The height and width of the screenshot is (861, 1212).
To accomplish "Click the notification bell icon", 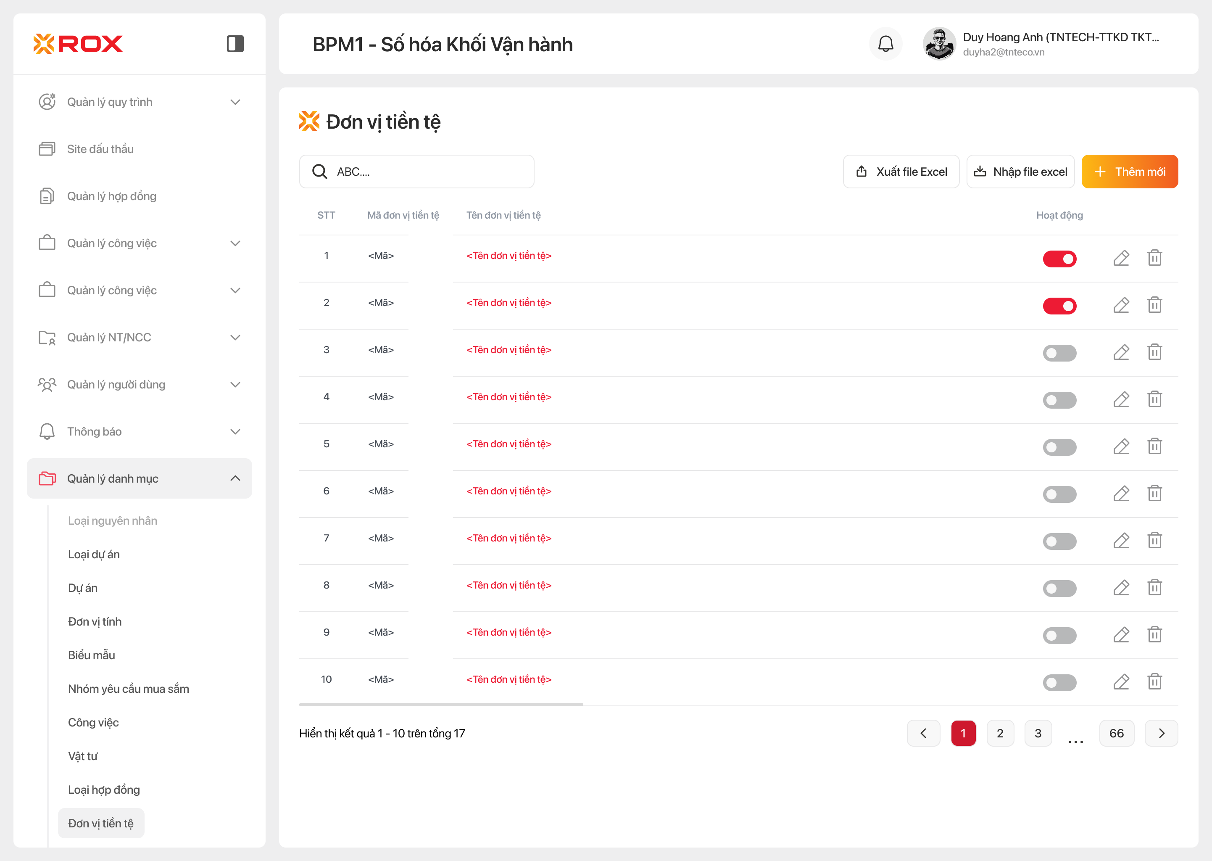I will (885, 44).
